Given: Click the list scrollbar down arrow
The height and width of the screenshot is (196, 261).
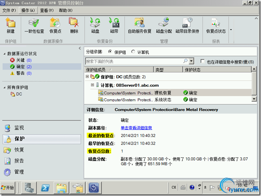Looking at the screenshot, I should coord(254,99).
